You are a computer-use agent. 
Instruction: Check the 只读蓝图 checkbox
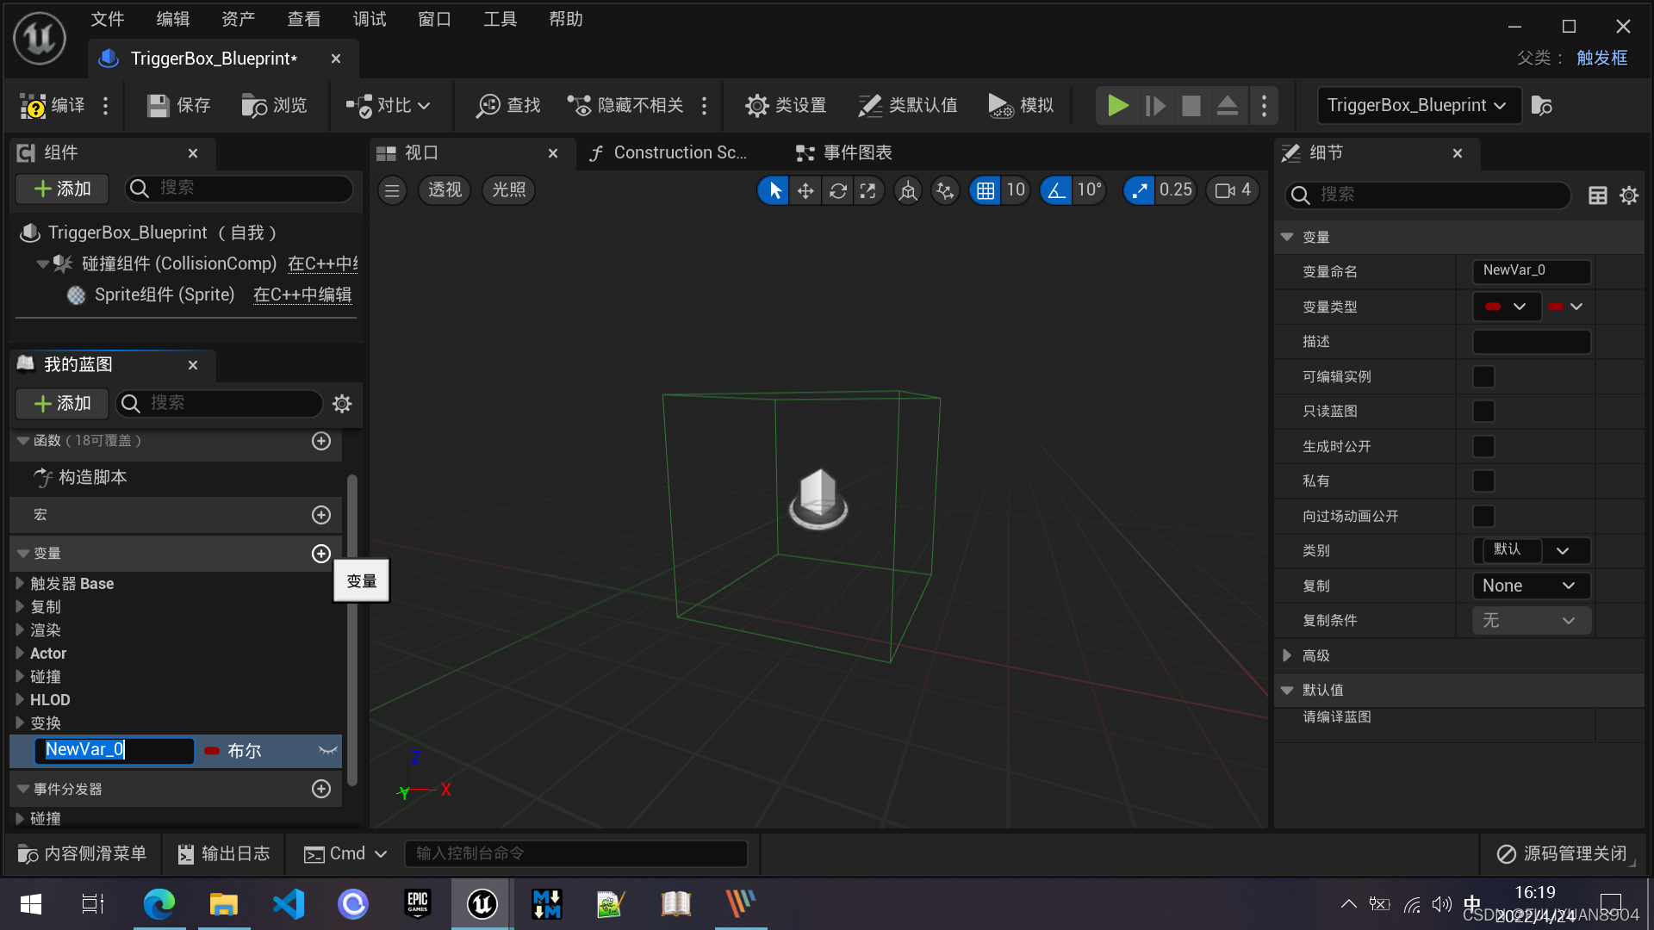[1483, 412]
